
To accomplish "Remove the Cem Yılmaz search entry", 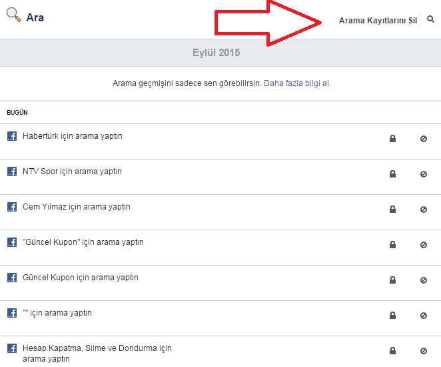I will pyautogui.click(x=424, y=210).
